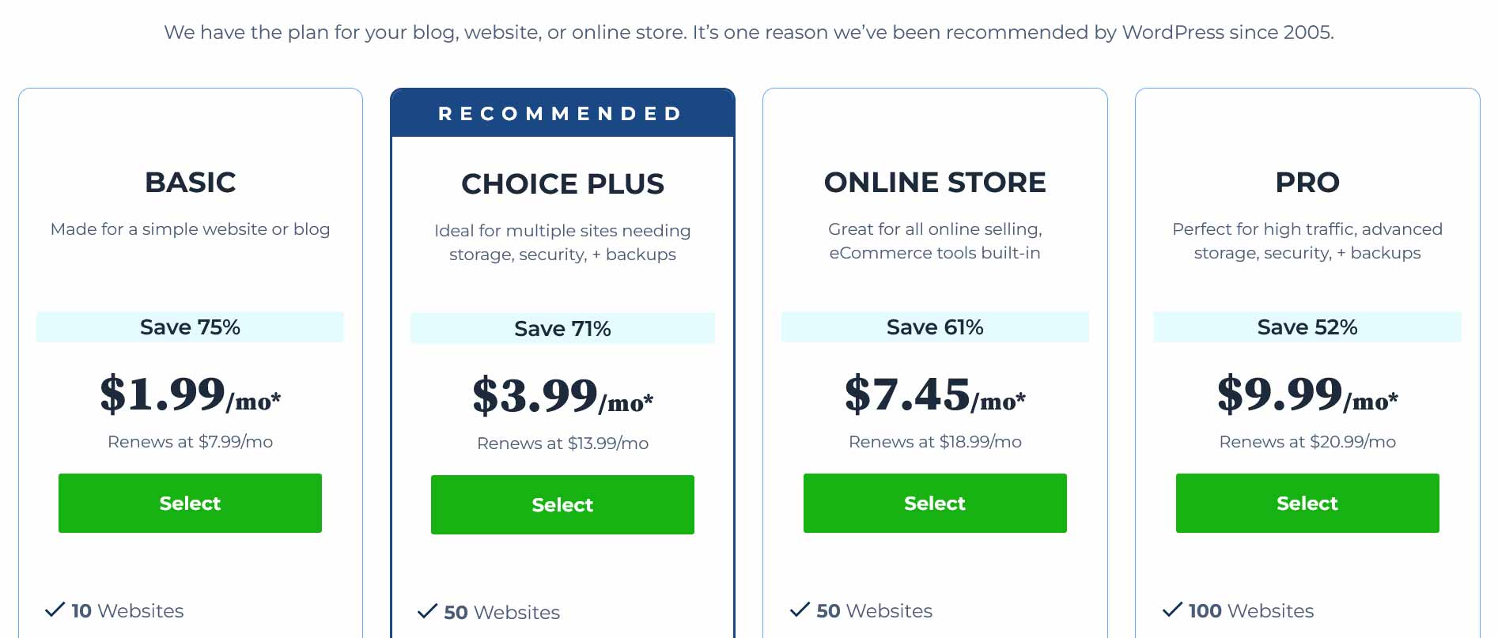1498x638 pixels.
Task: Click the Save 52% badge
Action: [1307, 327]
